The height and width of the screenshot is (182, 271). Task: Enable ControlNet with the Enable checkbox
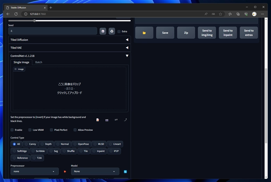[x=12, y=130]
